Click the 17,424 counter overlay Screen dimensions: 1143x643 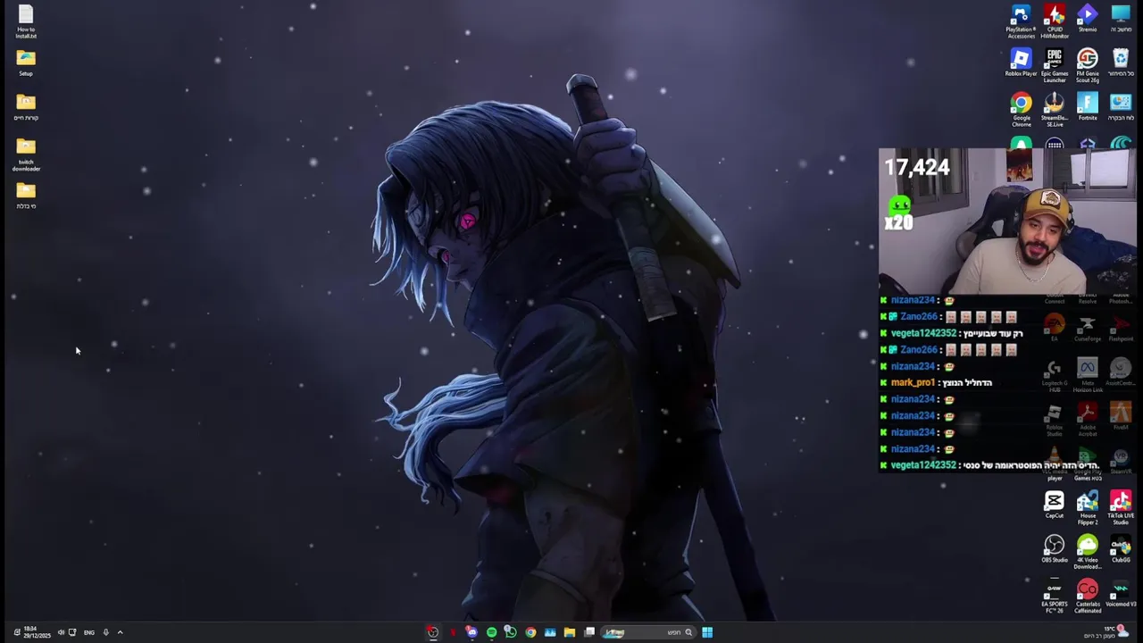click(x=917, y=167)
